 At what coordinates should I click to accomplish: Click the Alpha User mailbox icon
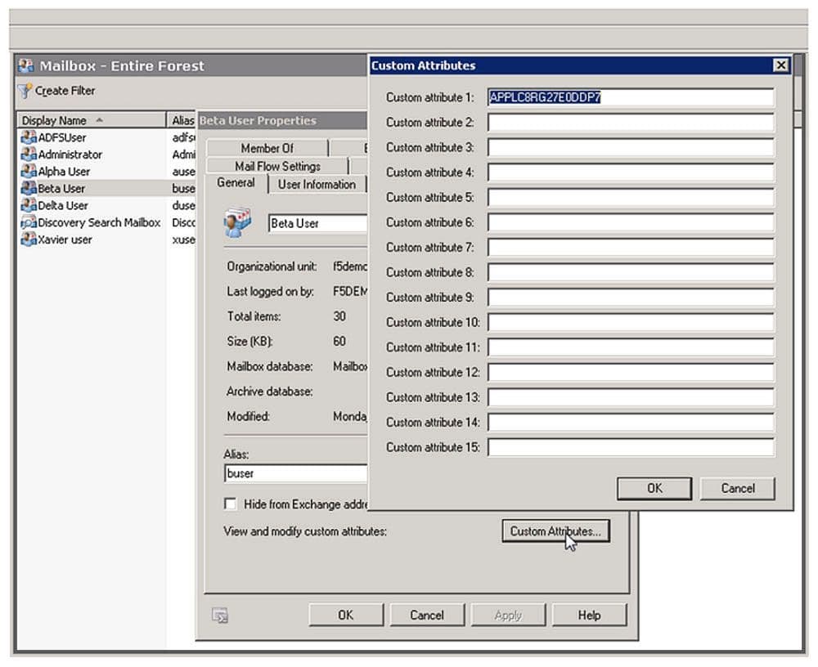(29, 172)
